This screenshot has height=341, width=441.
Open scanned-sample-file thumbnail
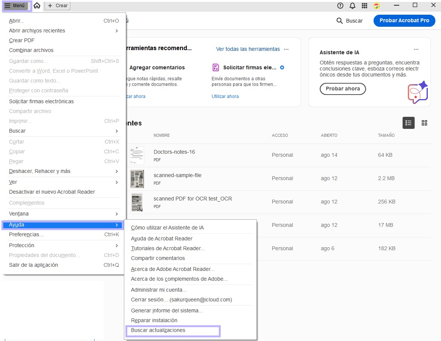pyautogui.click(x=137, y=179)
